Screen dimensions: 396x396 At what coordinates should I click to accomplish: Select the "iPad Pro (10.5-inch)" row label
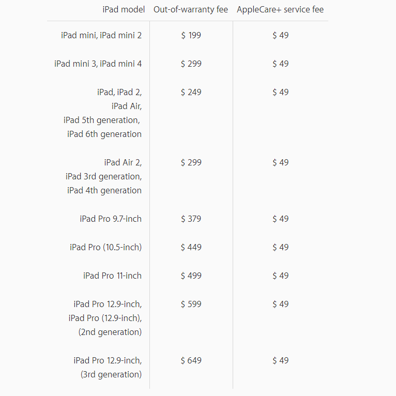coord(105,247)
